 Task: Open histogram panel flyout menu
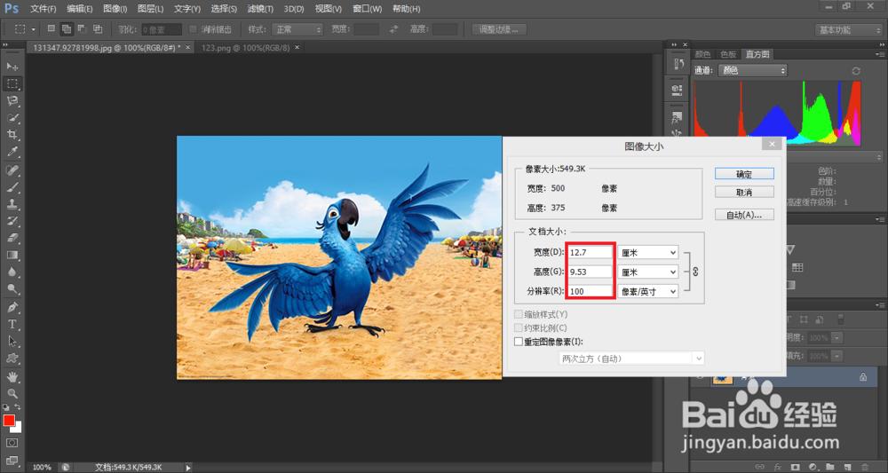[879, 54]
